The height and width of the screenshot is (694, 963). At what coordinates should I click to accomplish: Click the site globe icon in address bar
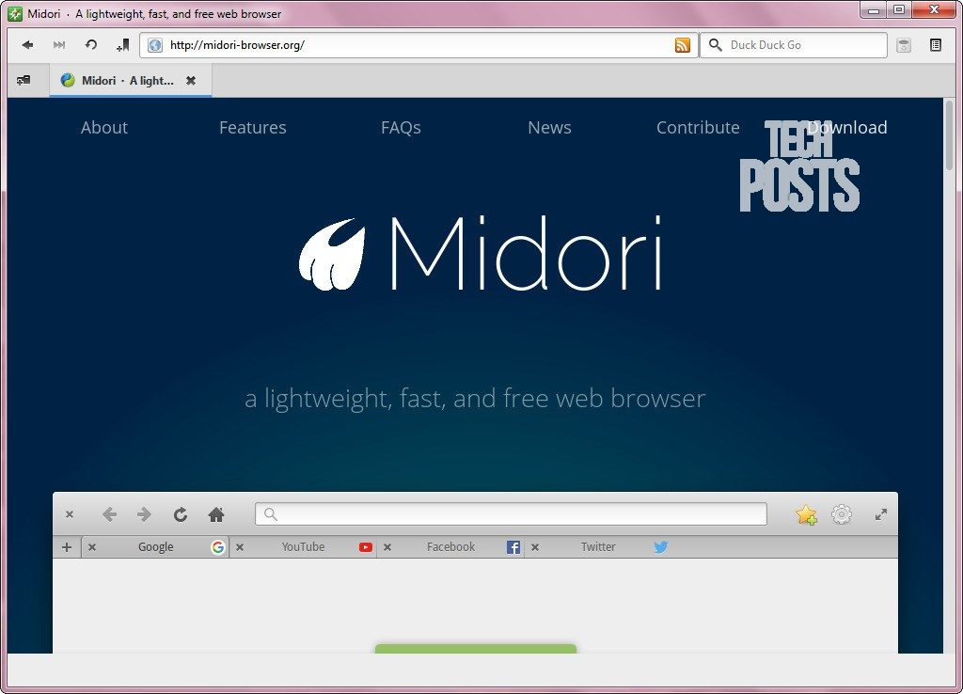point(155,45)
